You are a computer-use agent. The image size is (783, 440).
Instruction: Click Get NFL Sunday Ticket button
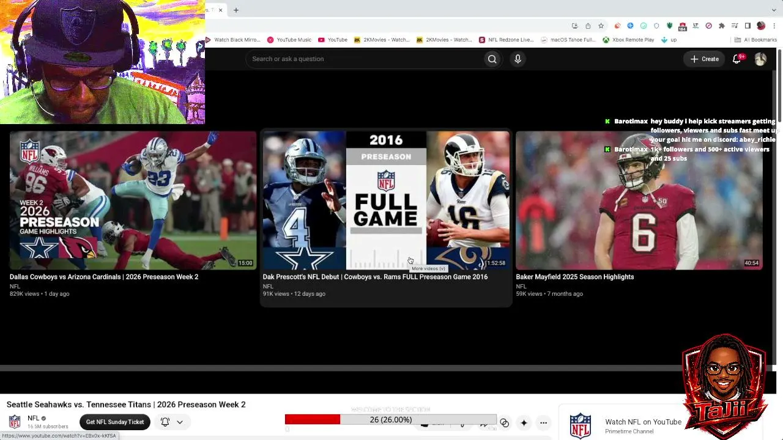pyautogui.click(x=115, y=422)
